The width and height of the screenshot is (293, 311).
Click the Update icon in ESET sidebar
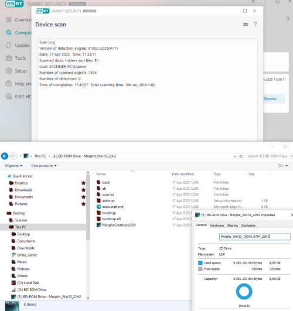click(9, 46)
